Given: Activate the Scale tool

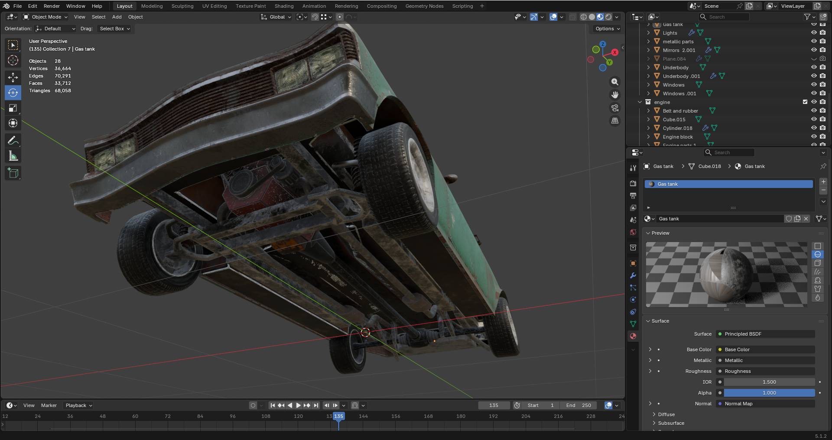Looking at the screenshot, I should click(x=13, y=108).
